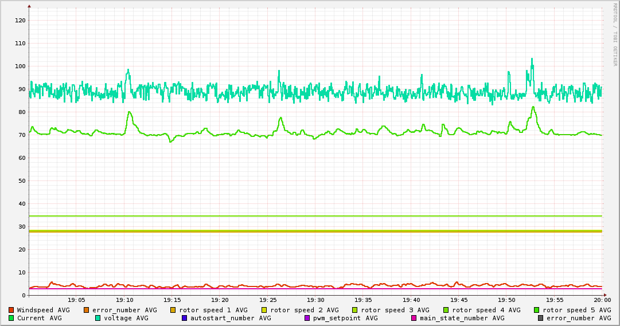Click the 100 value on the y-axis
Viewport: 620px width, 326px height.
[20, 66]
